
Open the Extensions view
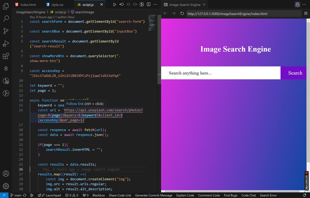tap(6, 56)
